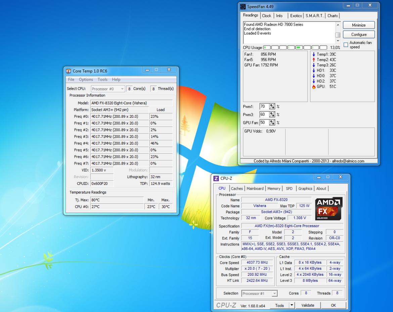This screenshot has height=312, width=393.
Task: Click the SpeedFan Minimize button
Action: pyautogui.click(x=359, y=25)
